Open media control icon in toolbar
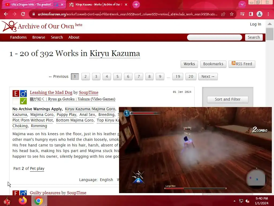The width and height of the screenshot is (274, 206). pyautogui.click(x=242, y=14)
